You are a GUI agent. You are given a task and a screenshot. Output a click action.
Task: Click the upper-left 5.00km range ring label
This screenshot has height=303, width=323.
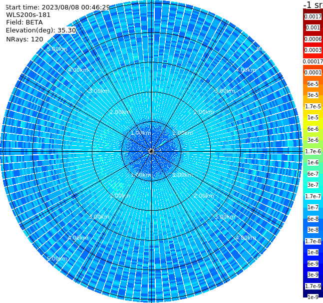(x=57, y=49)
